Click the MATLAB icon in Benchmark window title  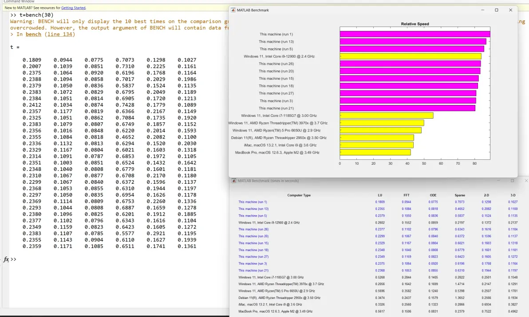pos(233,10)
